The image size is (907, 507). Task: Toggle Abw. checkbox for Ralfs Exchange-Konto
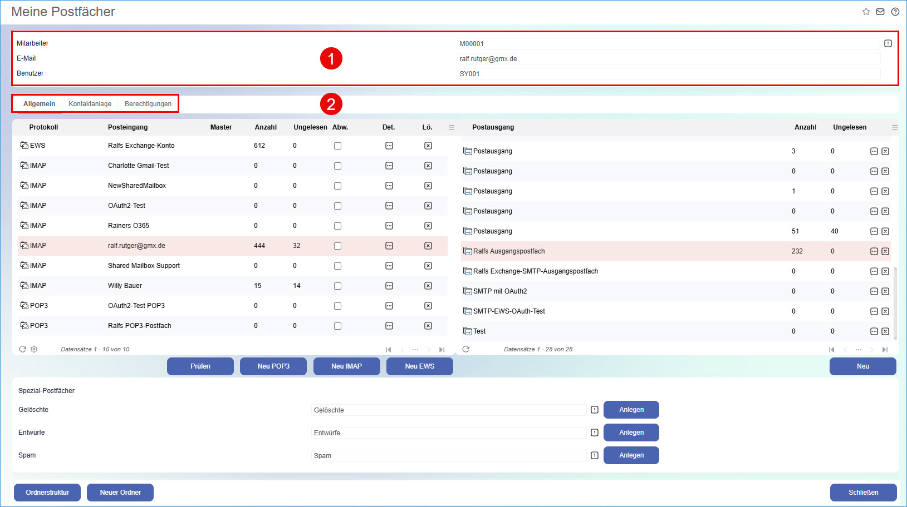pyautogui.click(x=337, y=146)
